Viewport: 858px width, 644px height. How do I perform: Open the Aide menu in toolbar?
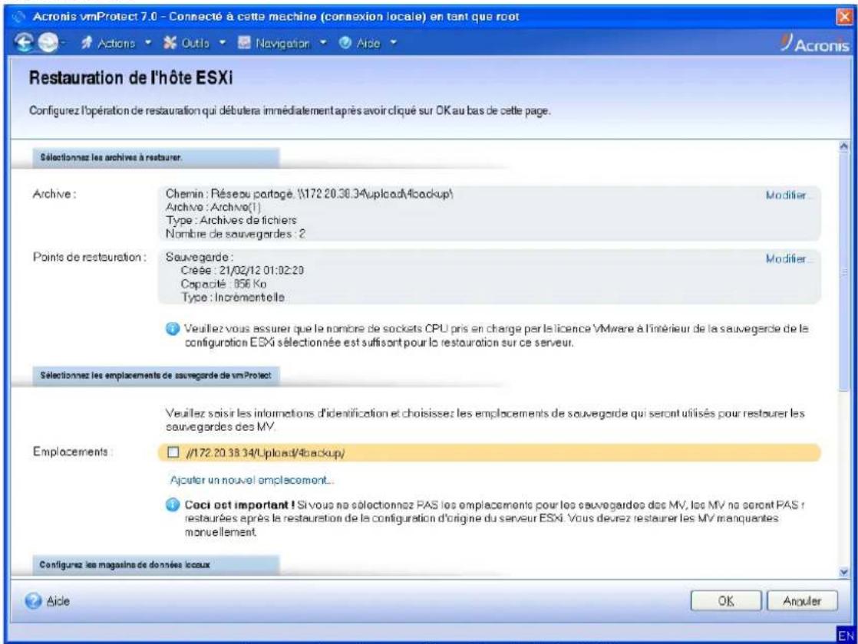[368, 43]
